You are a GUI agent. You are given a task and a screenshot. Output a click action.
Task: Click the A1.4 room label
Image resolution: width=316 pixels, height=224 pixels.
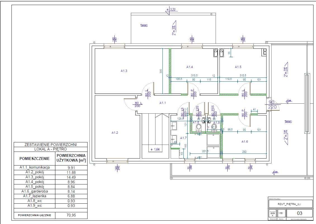tap(190, 67)
